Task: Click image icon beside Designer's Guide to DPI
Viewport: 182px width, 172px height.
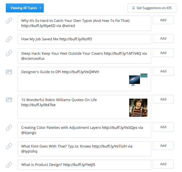Action: tap(9, 72)
